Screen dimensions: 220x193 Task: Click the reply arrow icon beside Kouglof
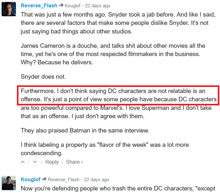[x=44, y=179]
